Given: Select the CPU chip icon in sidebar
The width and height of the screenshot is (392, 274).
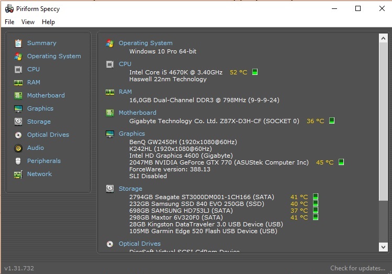Looking at the screenshot, I should [x=18, y=69].
